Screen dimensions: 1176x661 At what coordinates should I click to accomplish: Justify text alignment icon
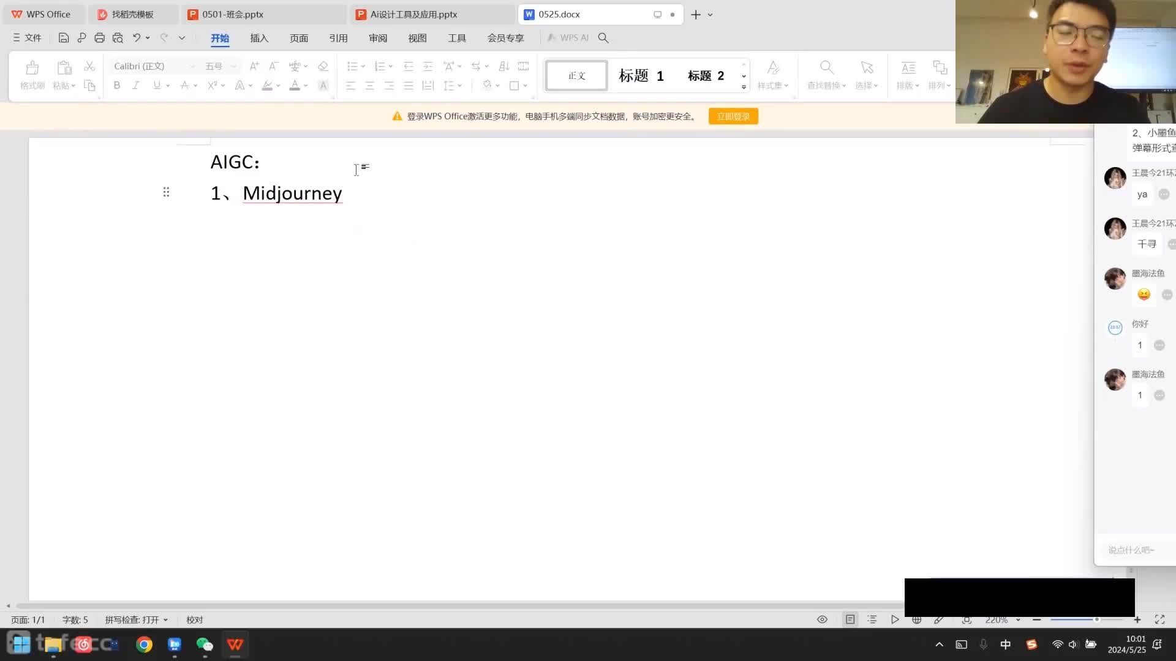click(409, 86)
